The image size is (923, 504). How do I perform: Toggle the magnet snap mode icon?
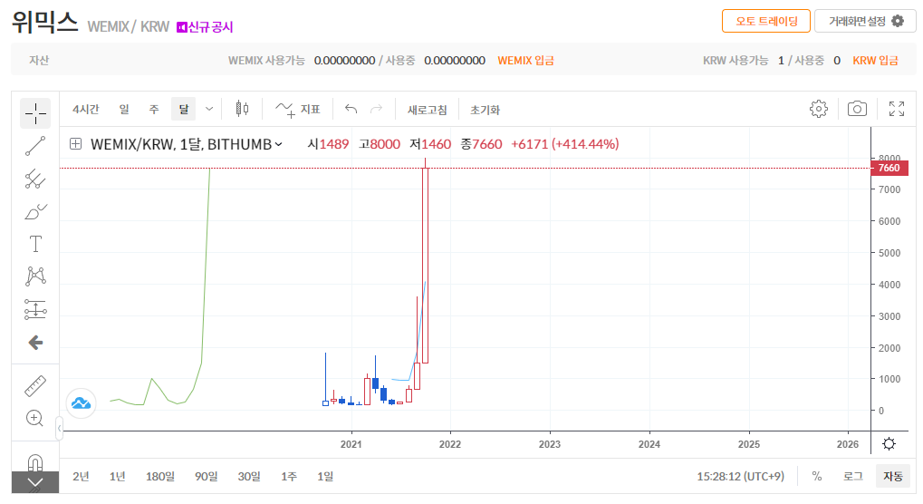coord(35,462)
